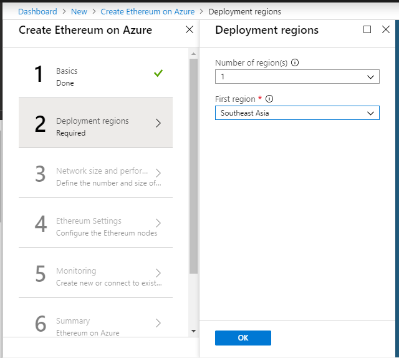Show info tooltip for Number of region(s)
Viewport: 399px width, 358px height.
(x=295, y=62)
